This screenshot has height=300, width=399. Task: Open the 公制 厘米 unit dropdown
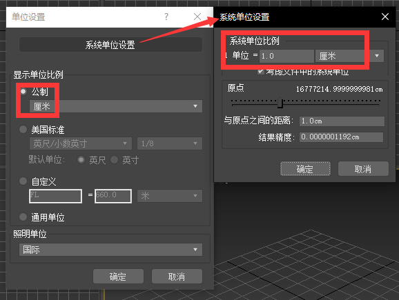(x=116, y=106)
